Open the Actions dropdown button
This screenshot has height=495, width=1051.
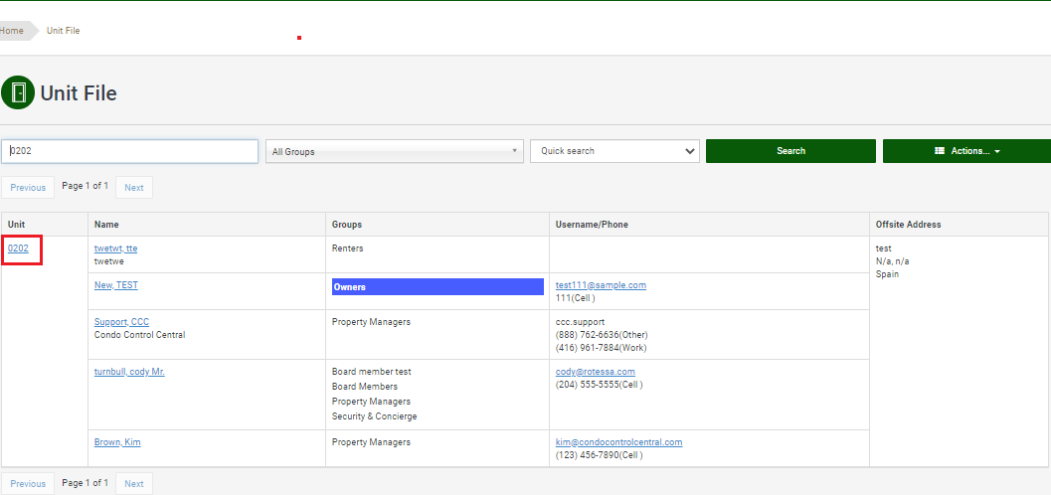966,151
